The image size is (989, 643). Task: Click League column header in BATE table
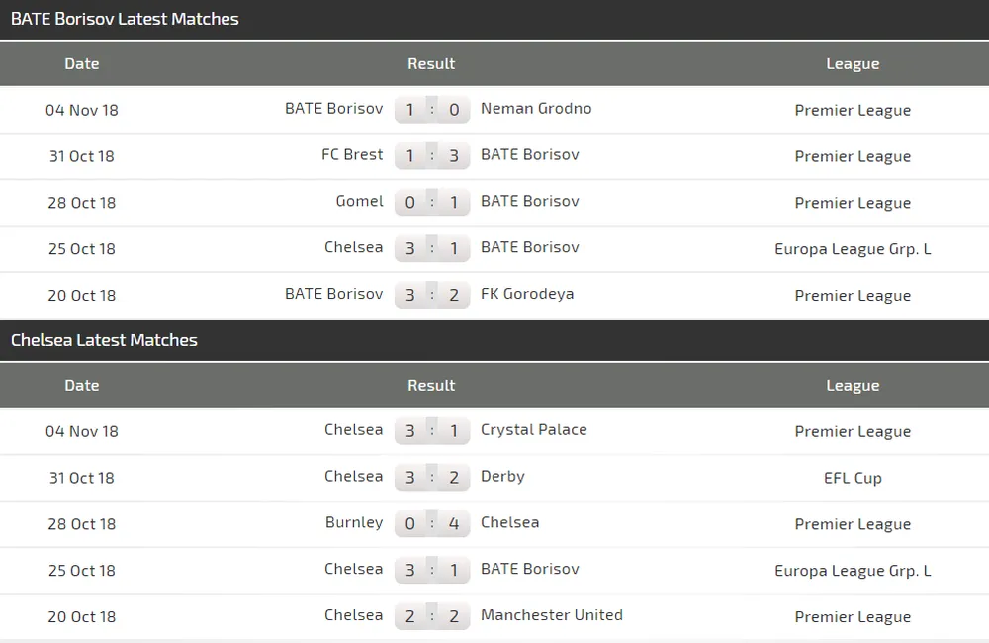[x=853, y=63]
